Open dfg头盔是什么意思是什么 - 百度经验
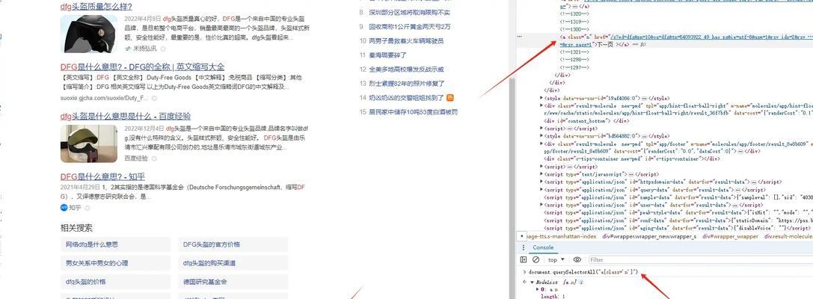Viewport: 813px width, 299px height. coord(126,116)
